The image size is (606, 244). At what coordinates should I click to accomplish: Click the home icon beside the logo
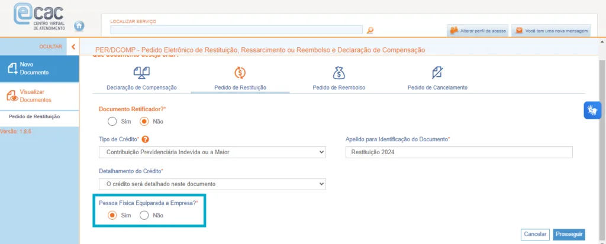pos(79,26)
